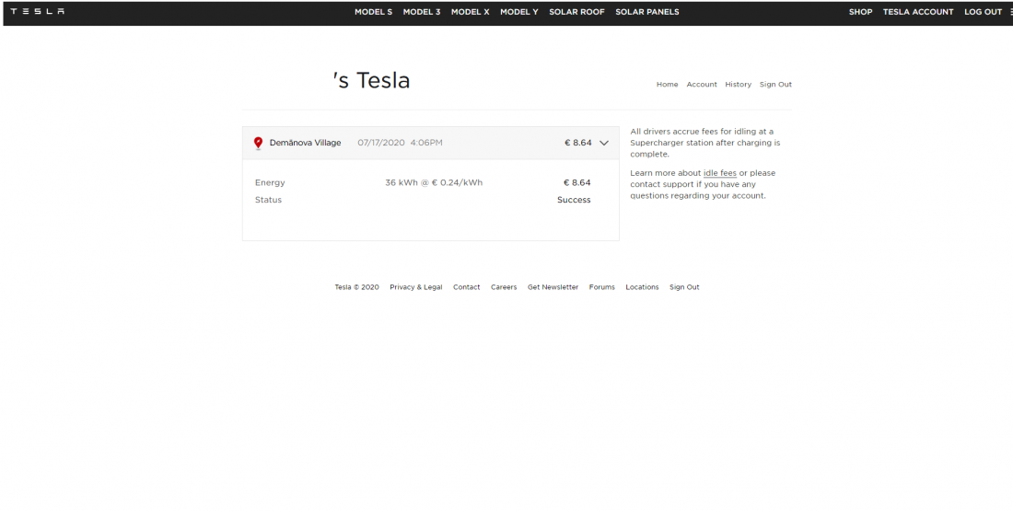Viewport: 1013px width, 511px height.
Task: Open Contact footer link
Action: coord(467,287)
